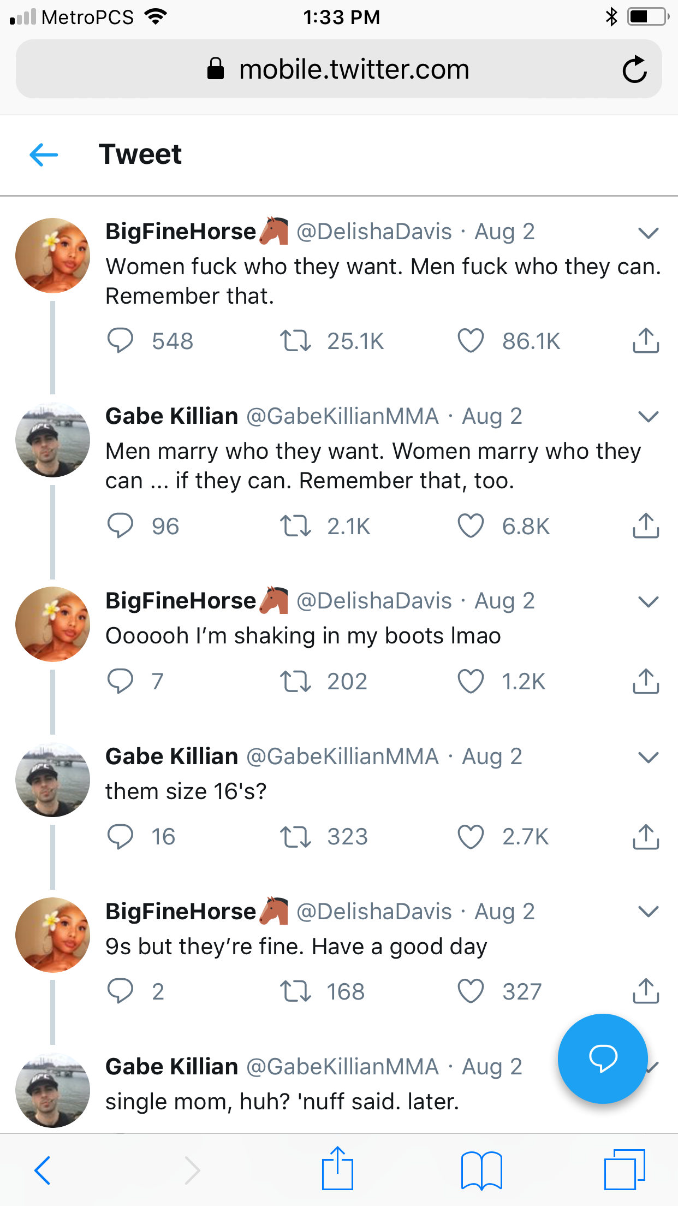Expand options chevron on first BigFineHorse tweet
This screenshot has width=678, height=1206.
tap(648, 233)
